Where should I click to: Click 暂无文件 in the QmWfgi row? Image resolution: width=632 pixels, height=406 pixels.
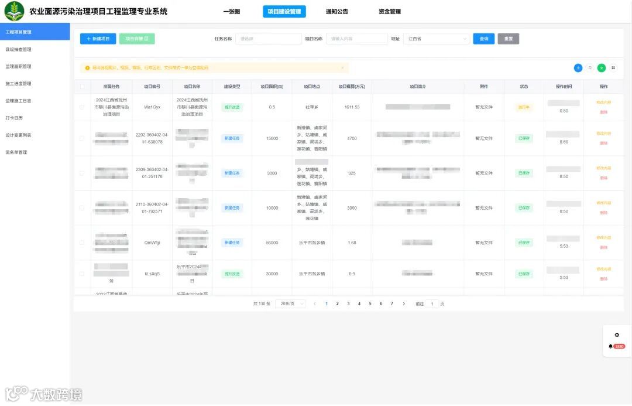point(484,243)
